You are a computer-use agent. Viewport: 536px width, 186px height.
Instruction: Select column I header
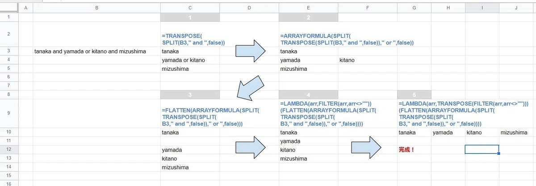482,8
